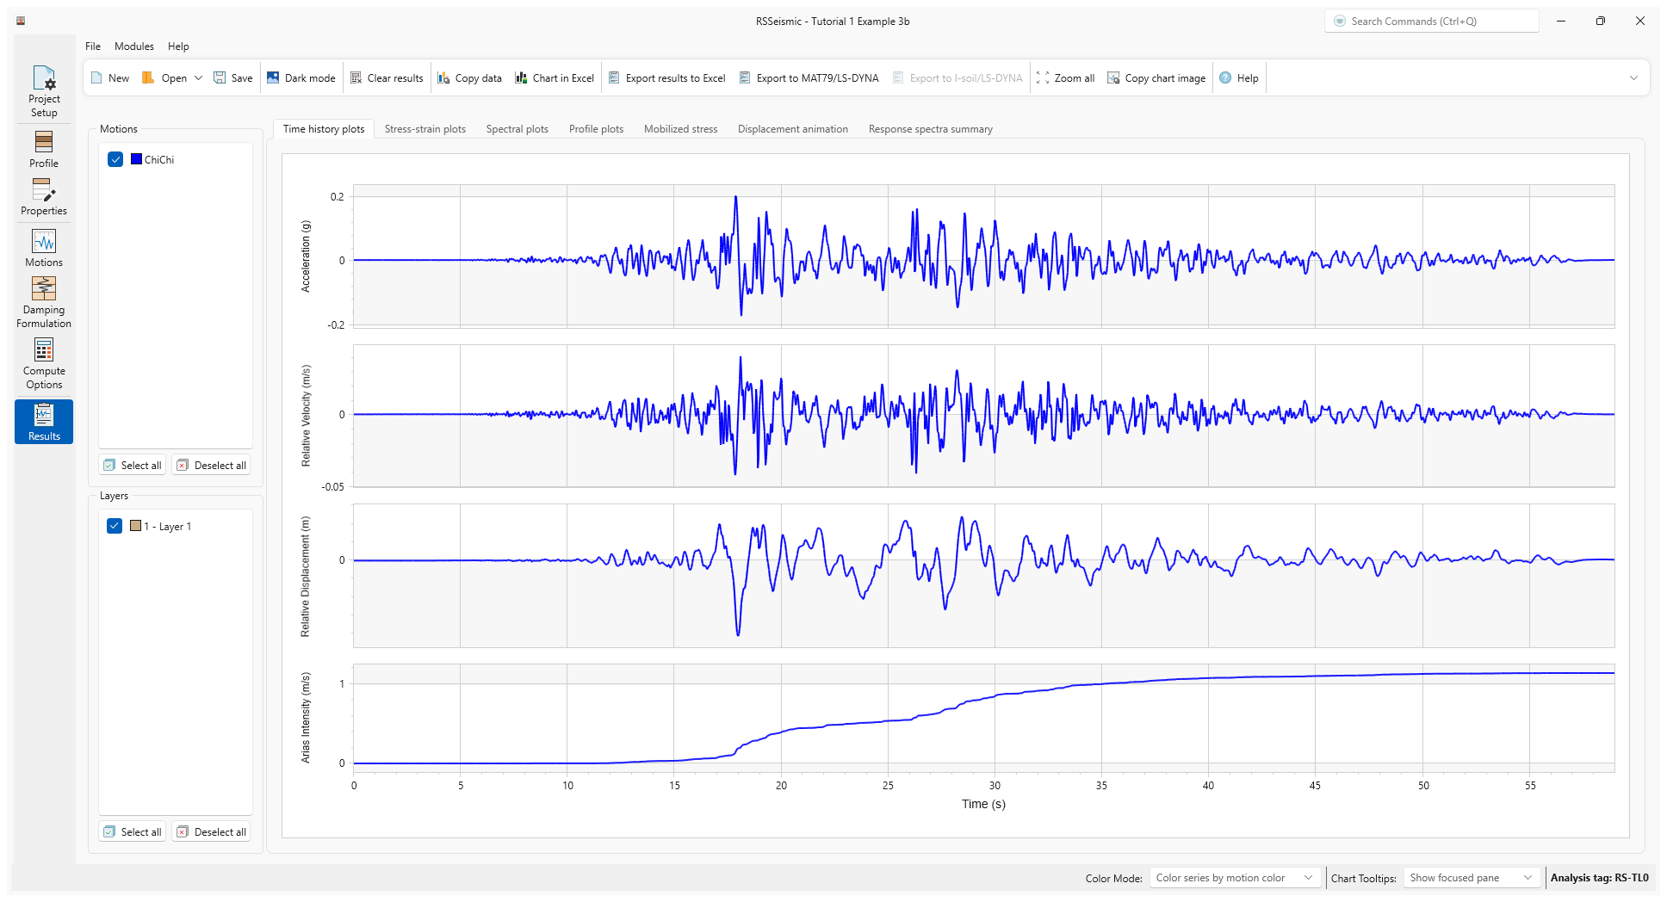Open the toolbar Help button
1667x902 pixels.
point(1239,78)
